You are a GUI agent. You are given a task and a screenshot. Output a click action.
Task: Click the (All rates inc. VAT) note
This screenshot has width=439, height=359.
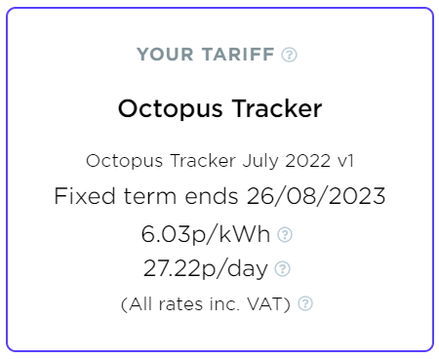[206, 304]
